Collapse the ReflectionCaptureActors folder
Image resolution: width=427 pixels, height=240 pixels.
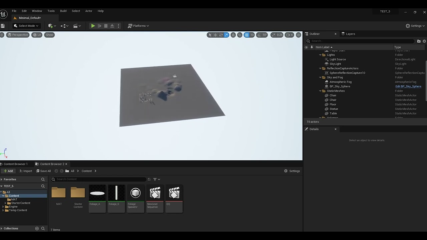(320, 68)
